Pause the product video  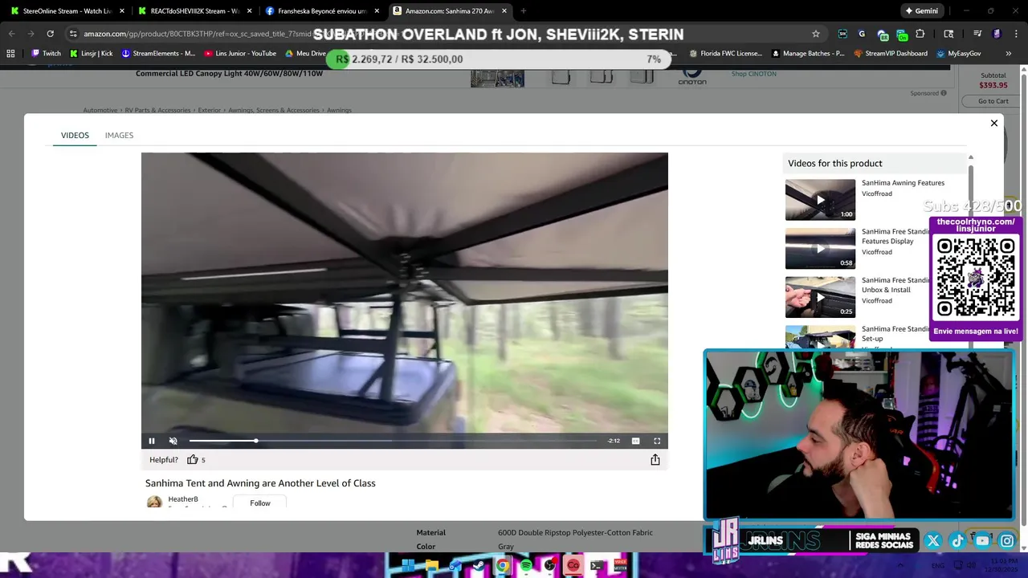click(151, 441)
